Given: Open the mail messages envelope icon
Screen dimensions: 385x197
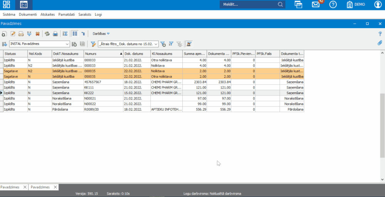Looking at the screenshot, I should tap(316, 5).
